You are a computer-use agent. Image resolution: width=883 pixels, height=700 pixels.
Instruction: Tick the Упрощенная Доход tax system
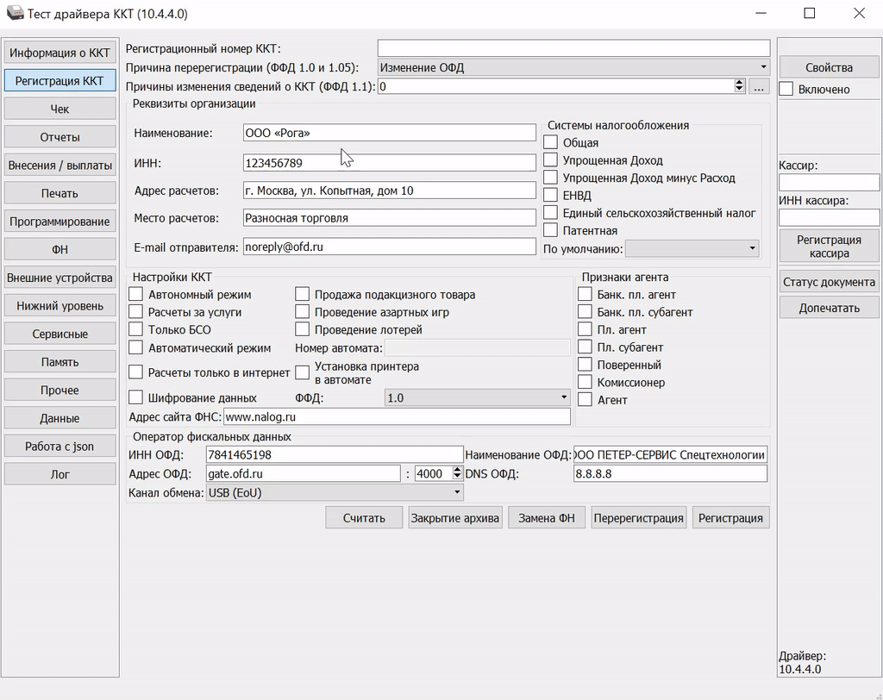click(551, 160)
